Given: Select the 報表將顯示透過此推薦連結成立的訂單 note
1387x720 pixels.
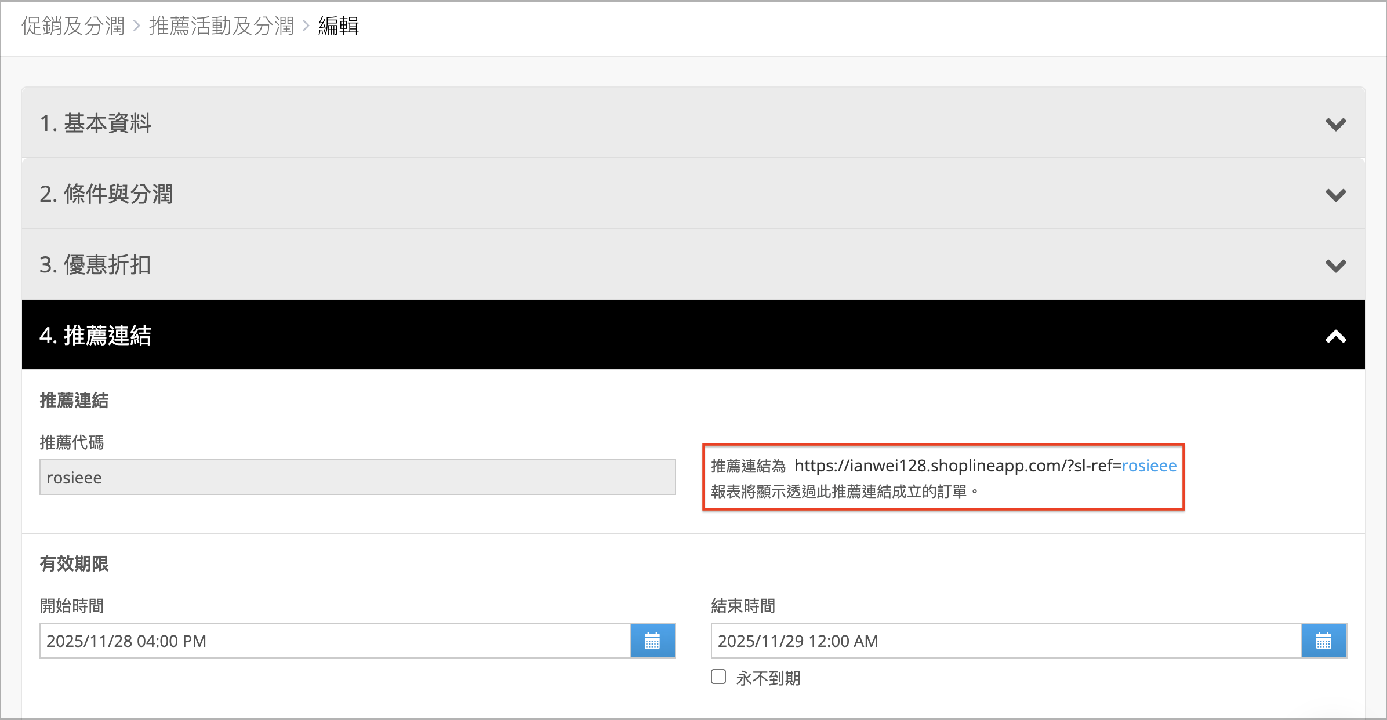Looking at the screenshot, I should [x=845, y=492].
